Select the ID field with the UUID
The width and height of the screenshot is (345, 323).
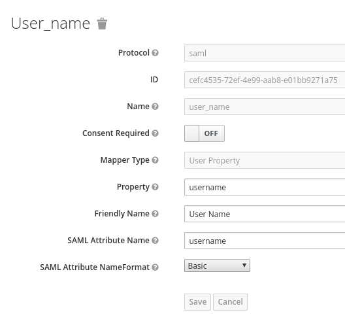pyautogui.click(x=265, y=80)
